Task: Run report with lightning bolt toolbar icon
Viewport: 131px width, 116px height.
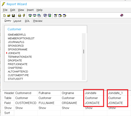Action: tap(24, 15)
